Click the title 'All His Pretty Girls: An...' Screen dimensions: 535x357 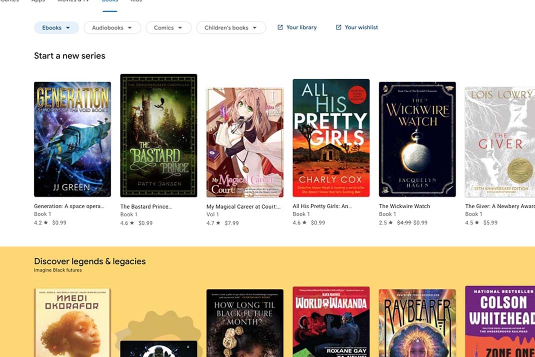(x=322, y=206)
